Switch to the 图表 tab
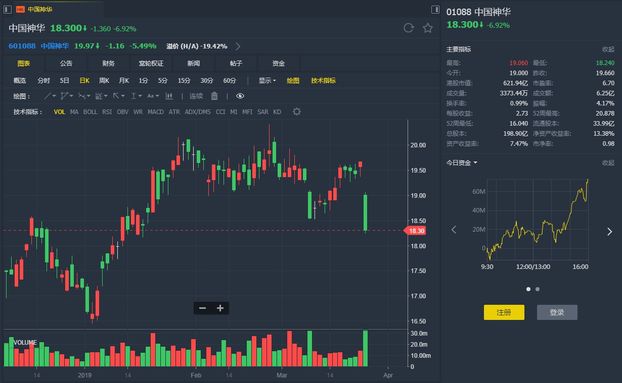The width and height of the screenshot is (622, 383). point(23,63)
